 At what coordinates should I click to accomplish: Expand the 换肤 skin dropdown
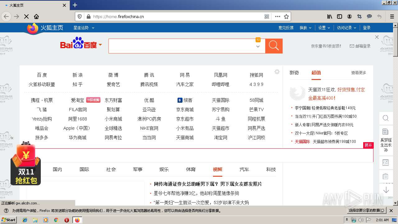(x=305, y=28)
